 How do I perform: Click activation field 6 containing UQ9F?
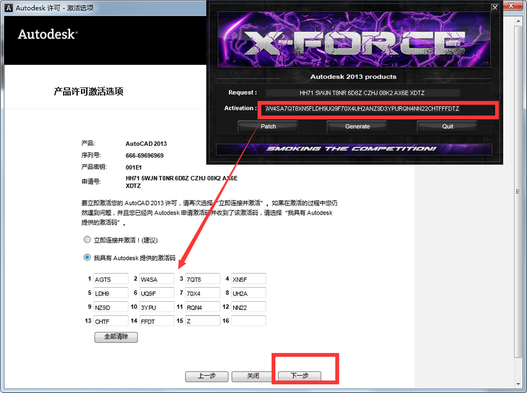click(x=156, y=293)
